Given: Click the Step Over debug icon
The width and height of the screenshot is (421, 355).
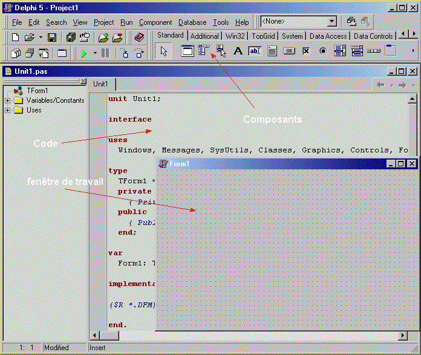Looking at the screenshot, I should [139, 53].
